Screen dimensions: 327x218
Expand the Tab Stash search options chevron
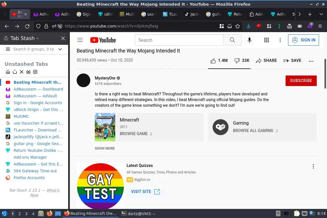point(60,49)
